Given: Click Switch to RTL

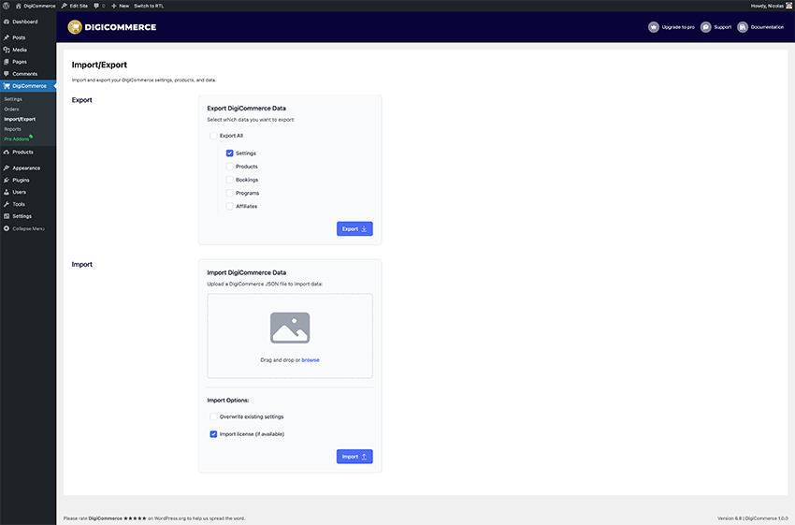Looking at the screenshot, I should pyautogui.click(x=149, y=6).
